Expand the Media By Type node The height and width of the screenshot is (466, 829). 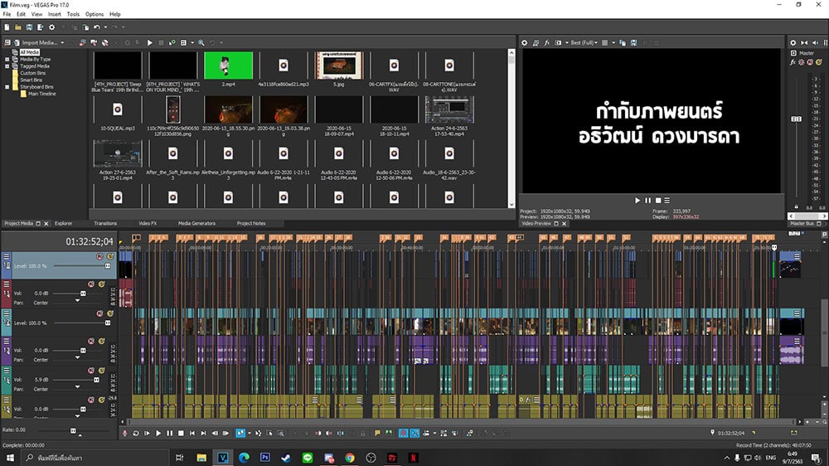pos(7,59)
